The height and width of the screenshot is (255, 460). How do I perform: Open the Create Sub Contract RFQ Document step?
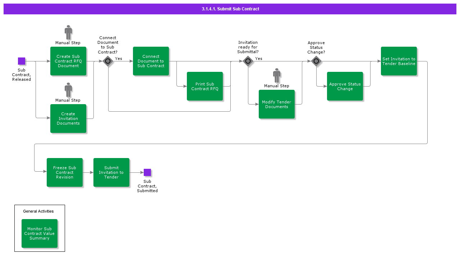[x=68, y=61]
